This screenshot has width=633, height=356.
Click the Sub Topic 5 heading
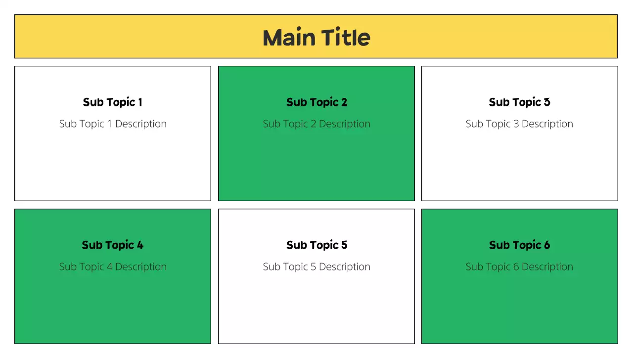coord(316,245)
